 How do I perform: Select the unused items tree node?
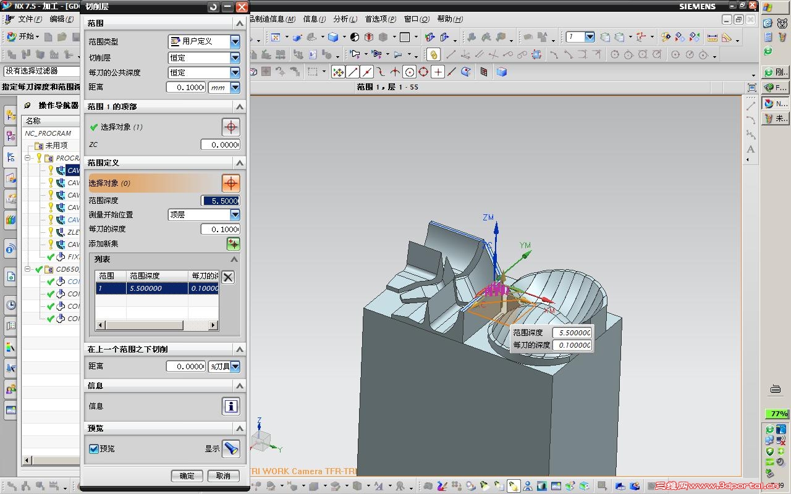[56, 146]
